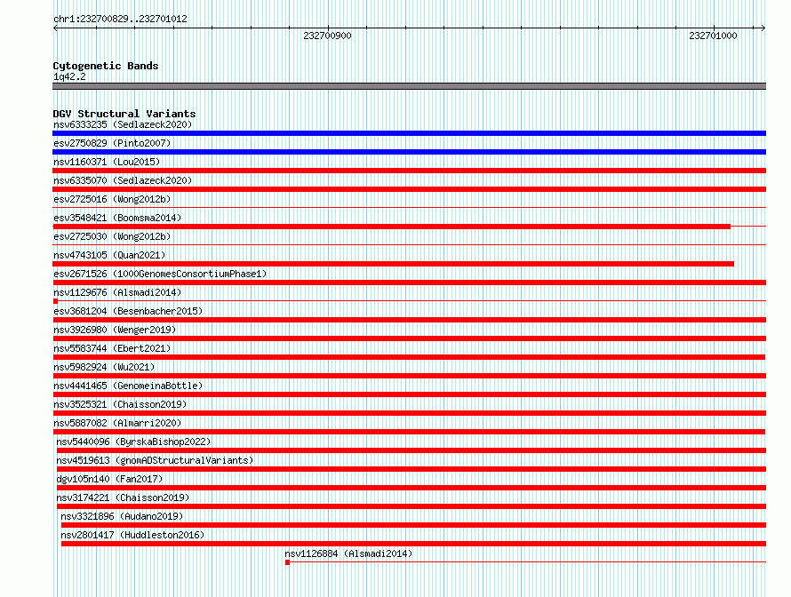Click the nsv1126884 (Alsmadi2014) label
This screenshot has width=791, height=597.
coord(348,553)
